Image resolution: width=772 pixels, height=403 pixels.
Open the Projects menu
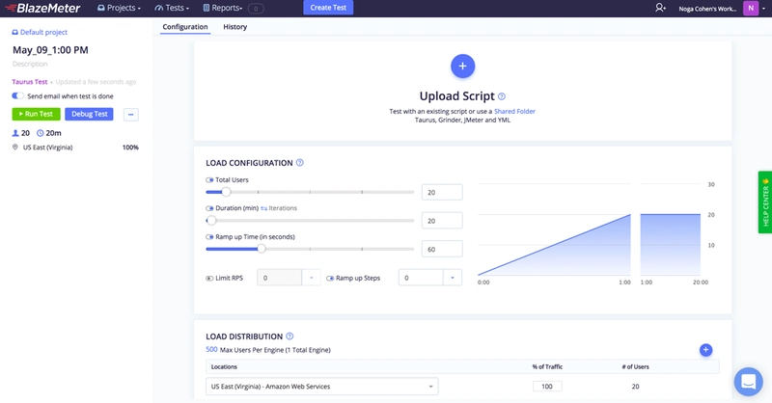tap(119, 8)
